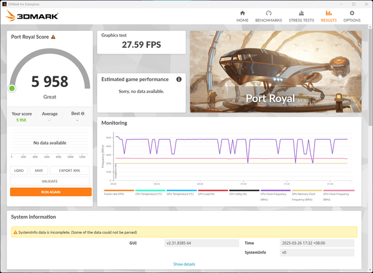This screenshot has width=373, height=273.
Task: Click the Your score value 5 958
Action: click(x=21, y=120)
